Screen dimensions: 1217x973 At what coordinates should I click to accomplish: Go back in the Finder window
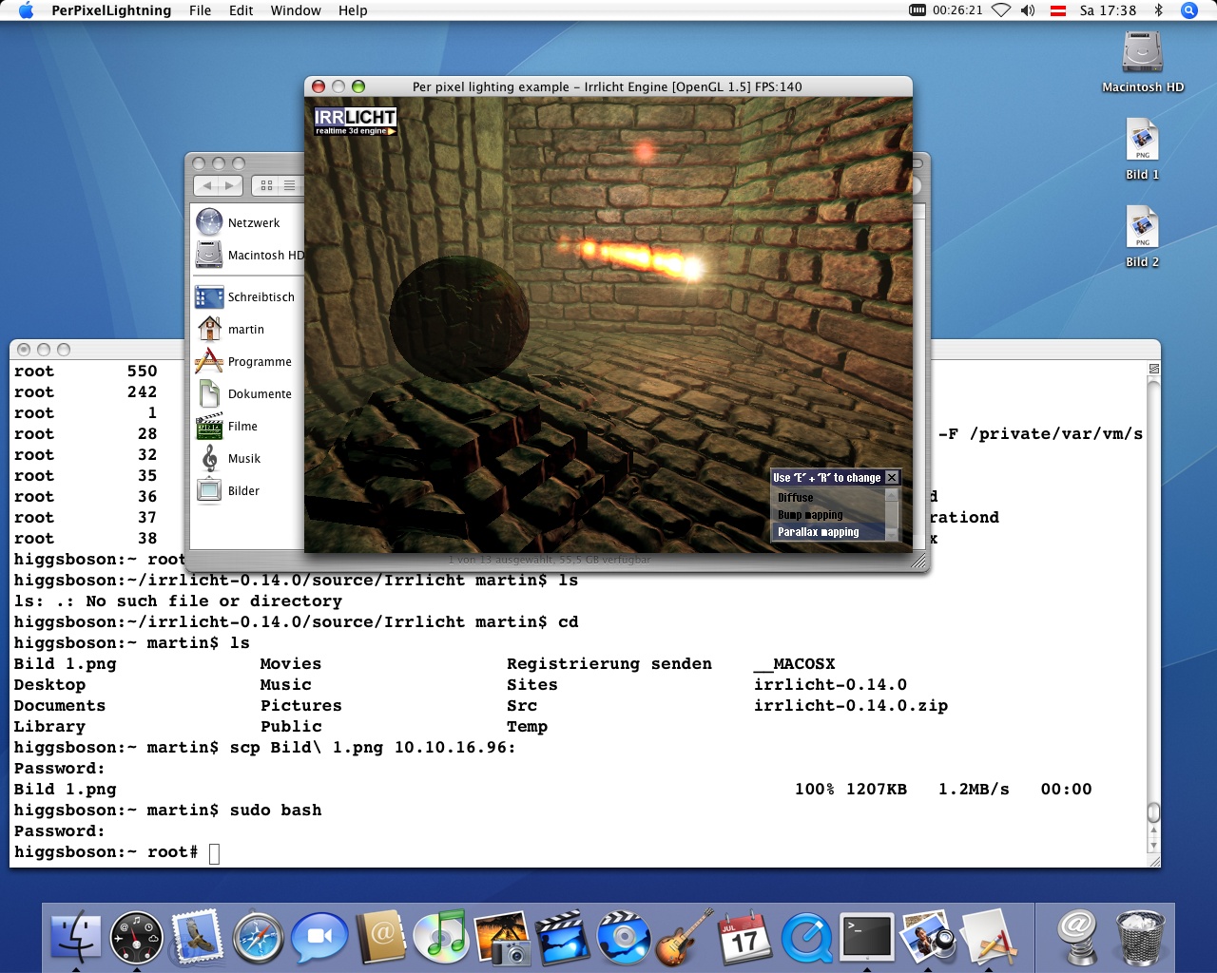point(207,186)
